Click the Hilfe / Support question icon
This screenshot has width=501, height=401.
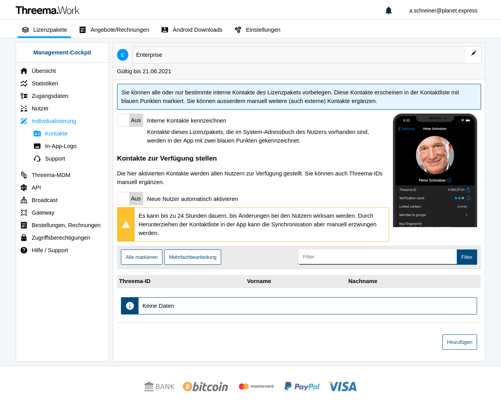click(x=24, y=250)
